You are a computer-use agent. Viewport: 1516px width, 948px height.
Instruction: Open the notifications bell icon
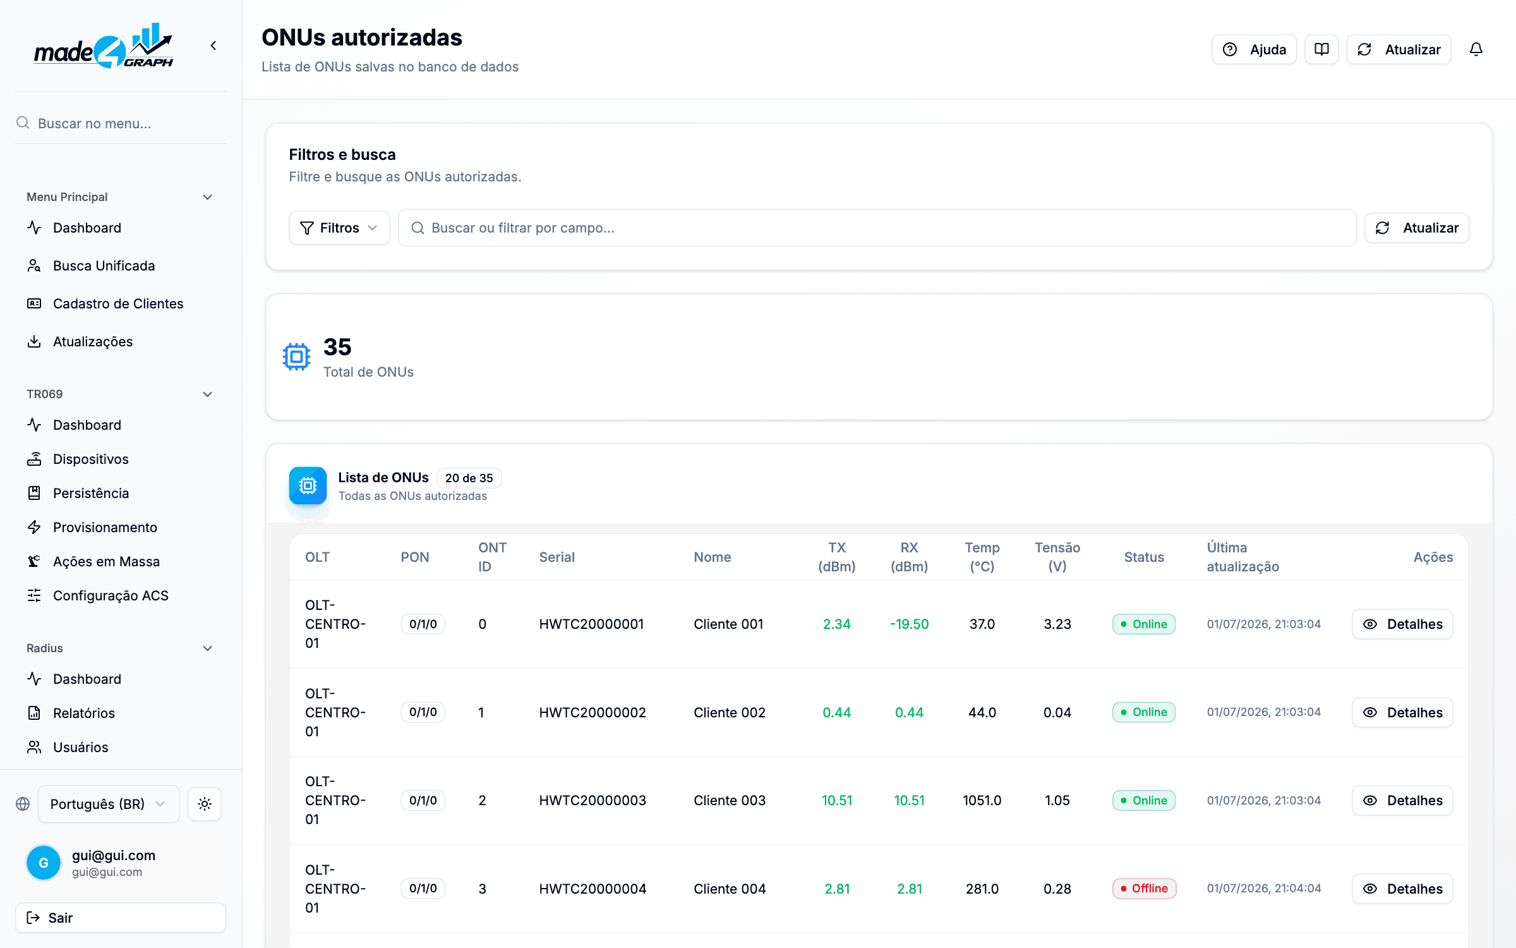[1476, 49]
